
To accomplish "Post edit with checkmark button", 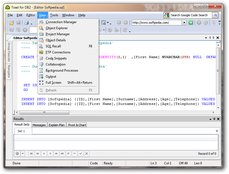I will (80, 154).
